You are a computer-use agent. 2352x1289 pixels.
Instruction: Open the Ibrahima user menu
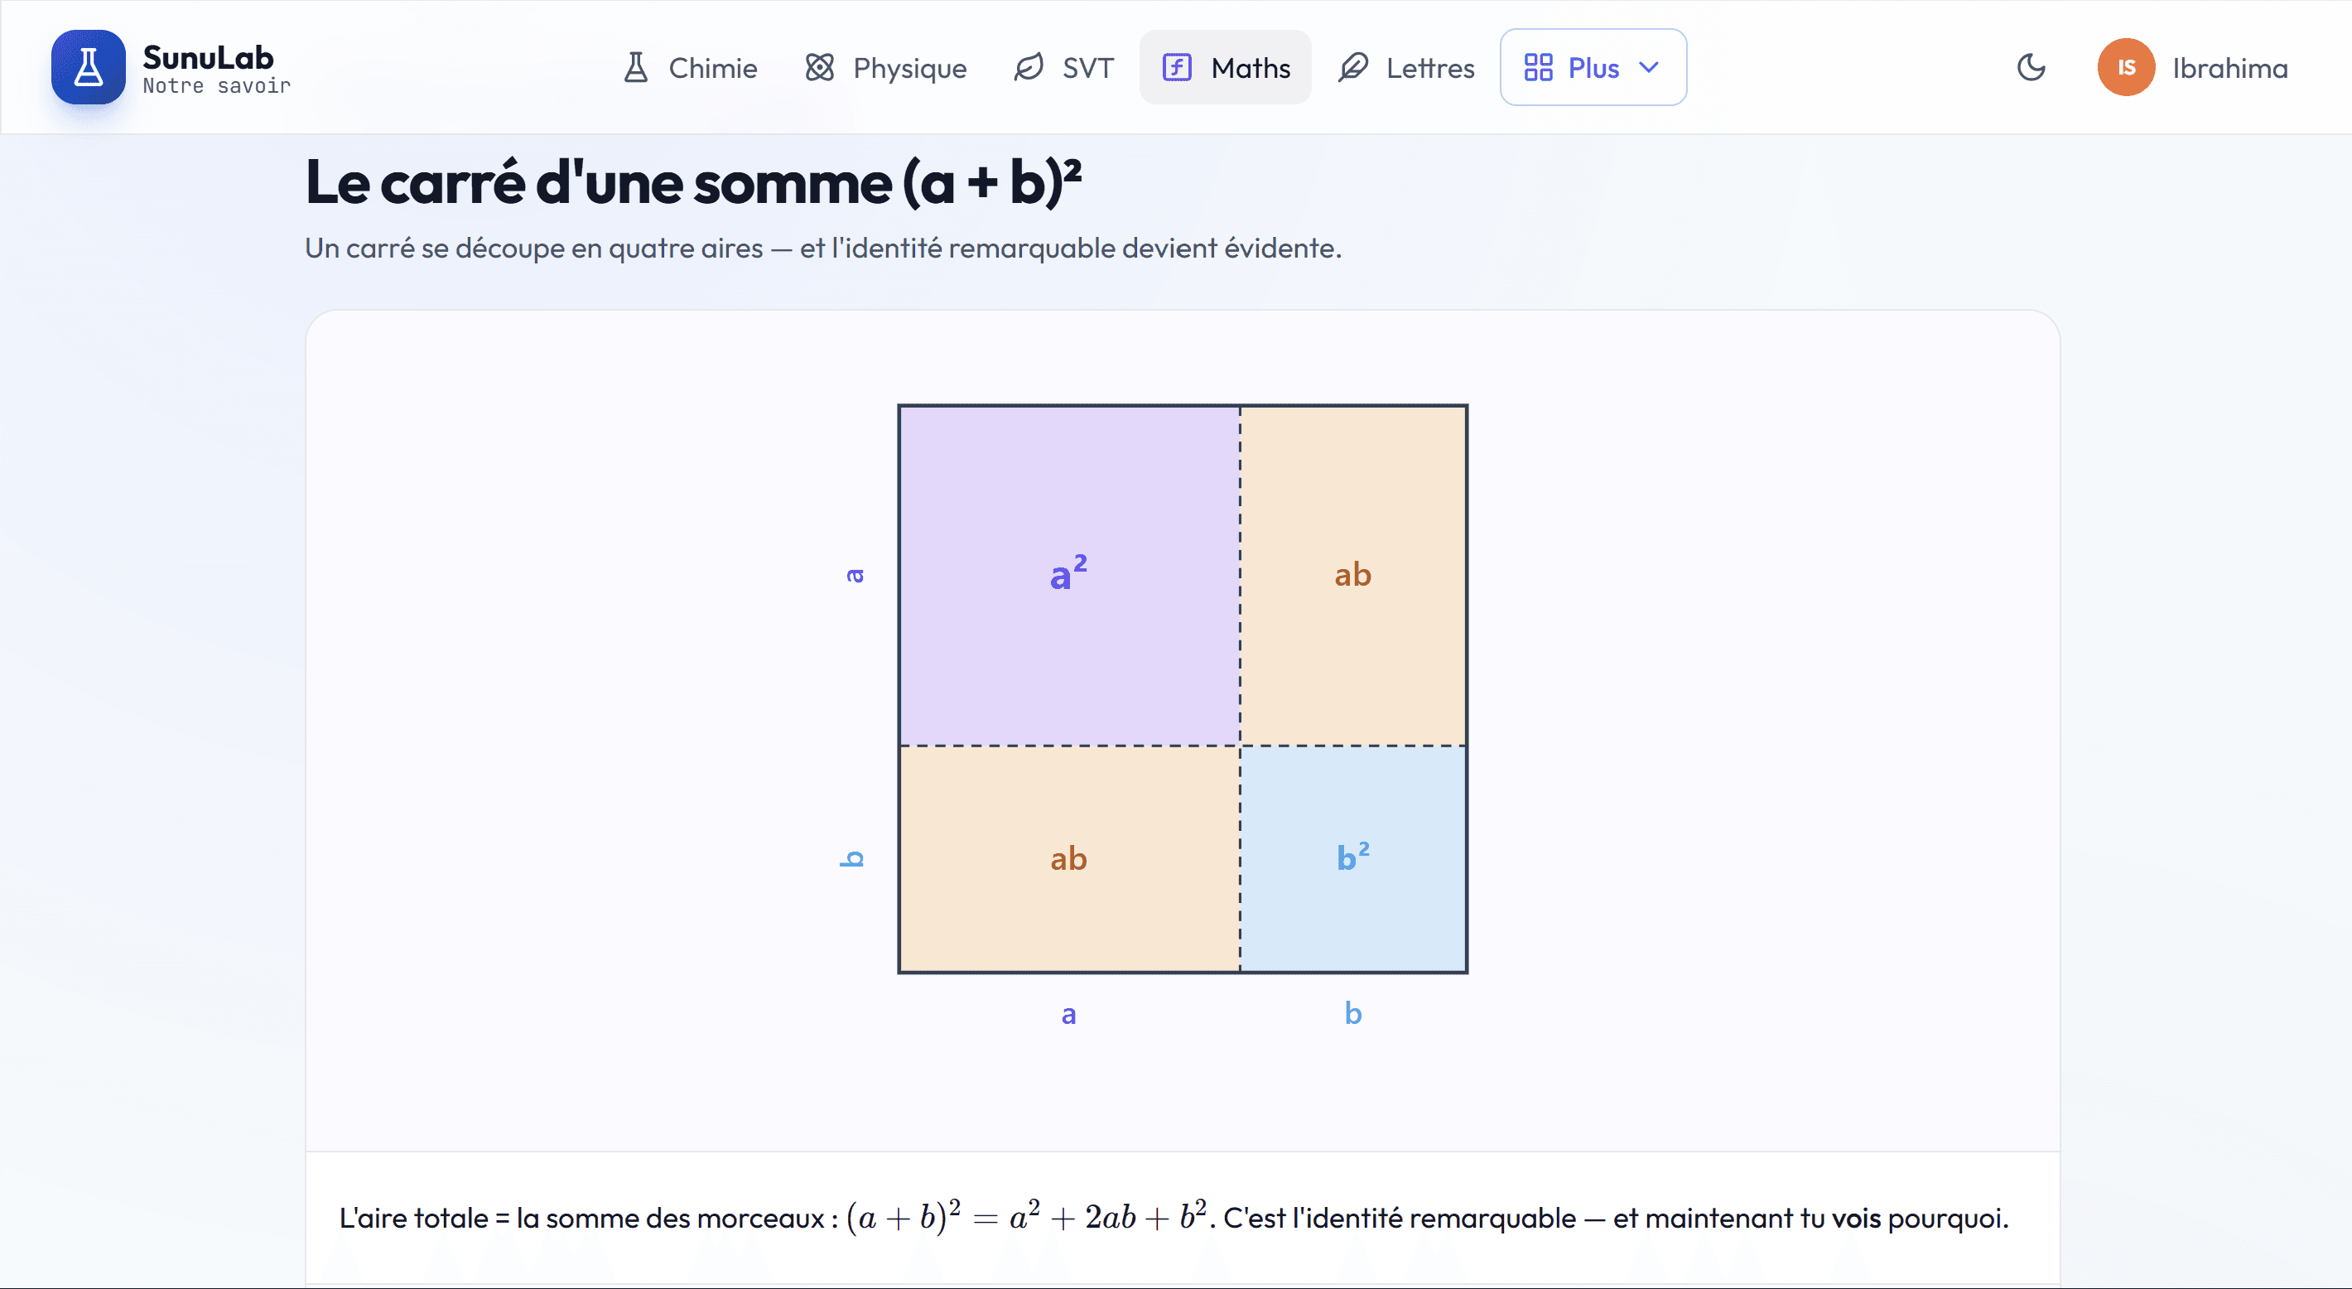click(2192, 68)
